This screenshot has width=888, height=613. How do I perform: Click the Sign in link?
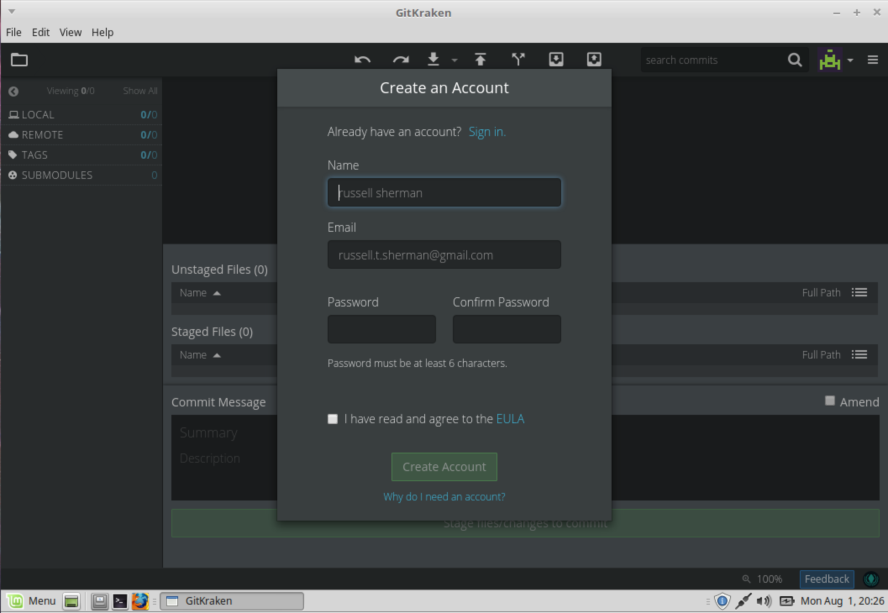pos(487,132)
